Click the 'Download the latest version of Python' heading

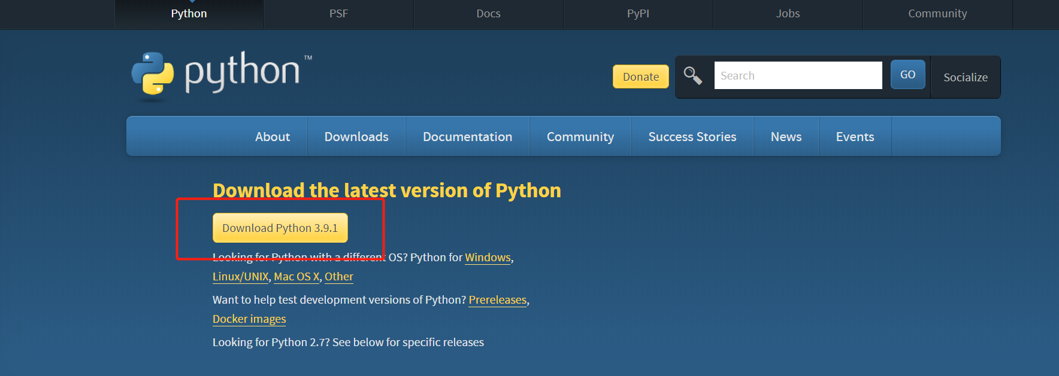(x=387, y=190)
